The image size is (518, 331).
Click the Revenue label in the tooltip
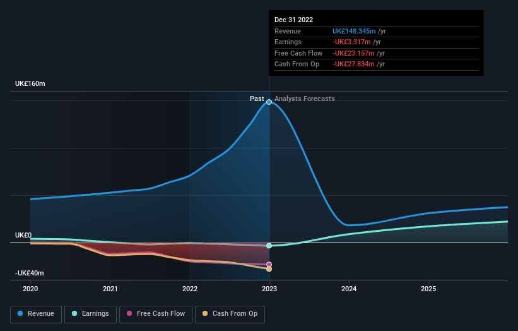tap(288, 31)
